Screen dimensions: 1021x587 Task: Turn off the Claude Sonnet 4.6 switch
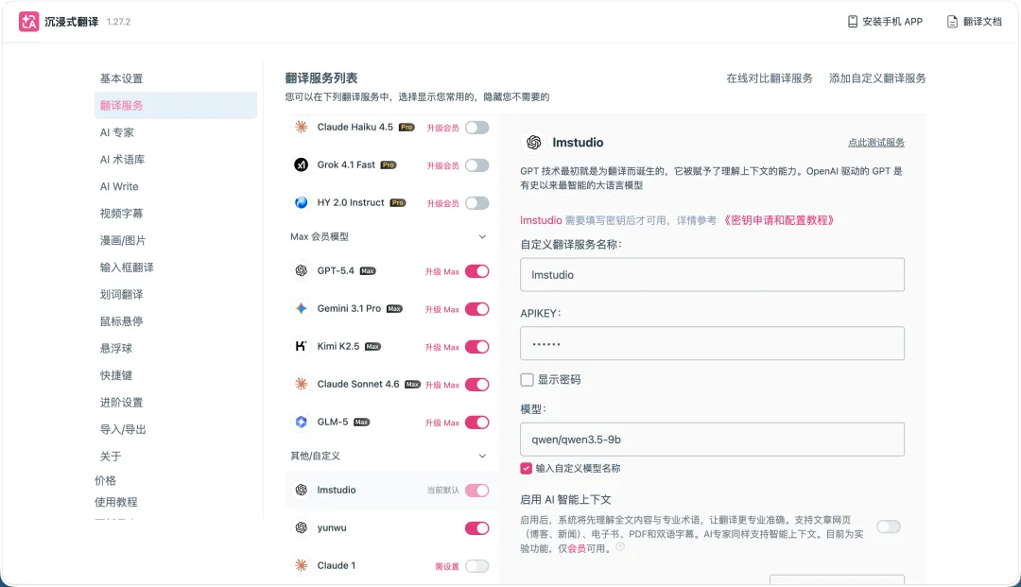[x=476, y=385]
